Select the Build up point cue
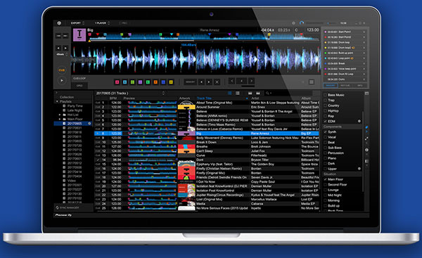The width and height of the screenshot is (422, 258). (x=345, y=53)
